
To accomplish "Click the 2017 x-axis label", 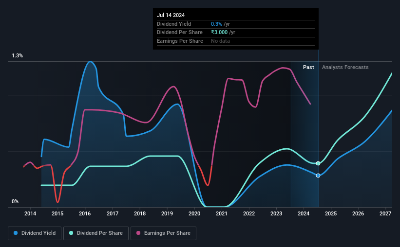I will coord(112,213).
